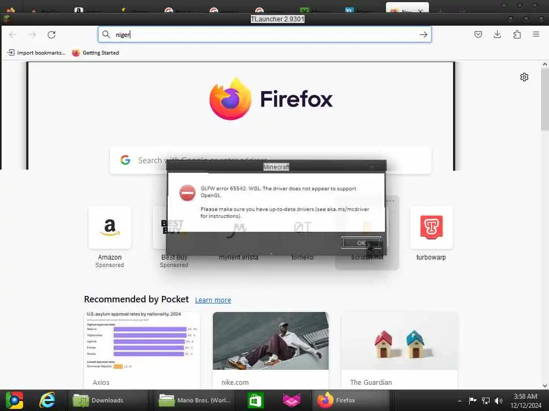The height and width of the screenshot is (411, 549).
Task: Click the Learn more link for Pocket
Action: tap(213, 300)
